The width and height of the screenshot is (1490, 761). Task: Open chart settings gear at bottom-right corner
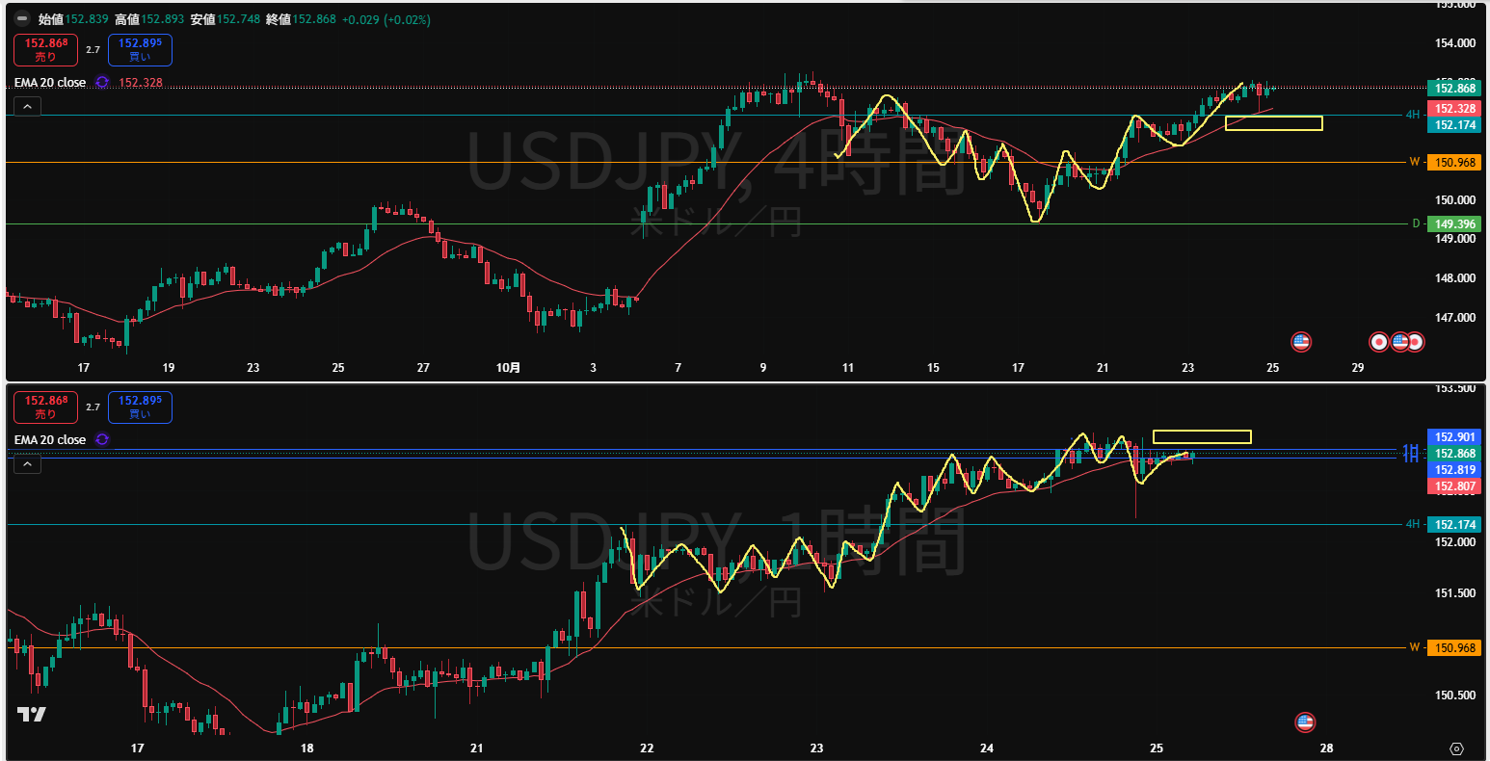click(1456, 748)
